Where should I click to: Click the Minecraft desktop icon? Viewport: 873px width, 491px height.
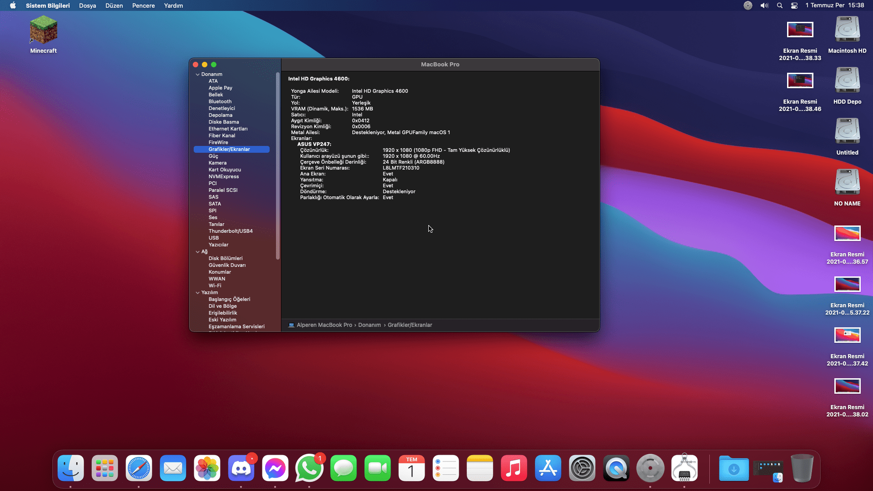coord(44,30)
